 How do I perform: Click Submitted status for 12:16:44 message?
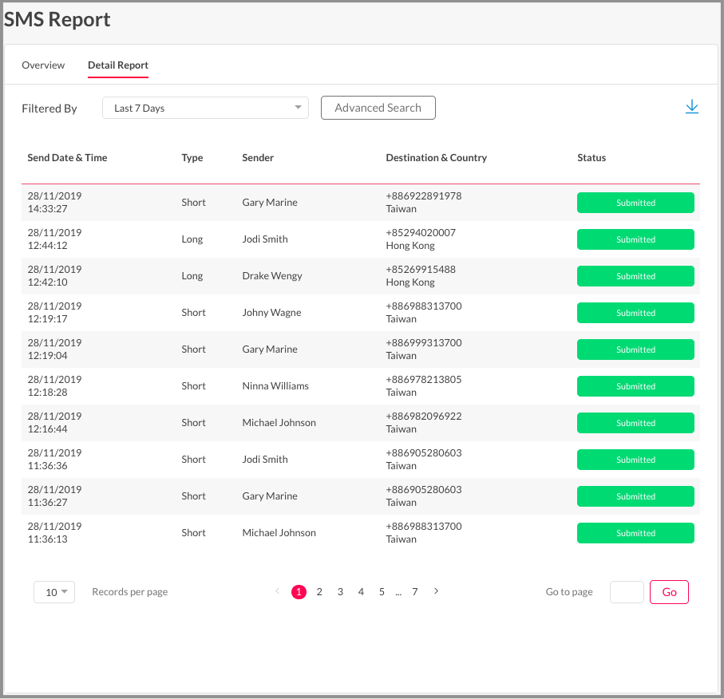tap(635, 423)
